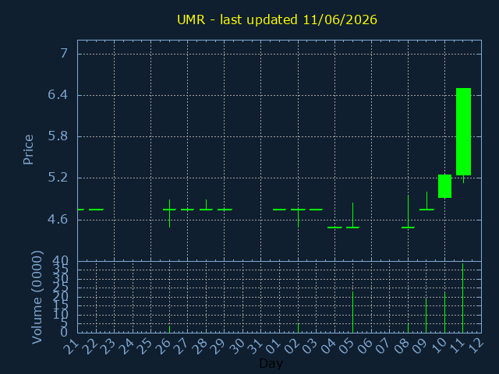The height and width of the screenshot is (374, 499).
Task: Click the price tick label "6.4"
Action: (x=58, y=95)
